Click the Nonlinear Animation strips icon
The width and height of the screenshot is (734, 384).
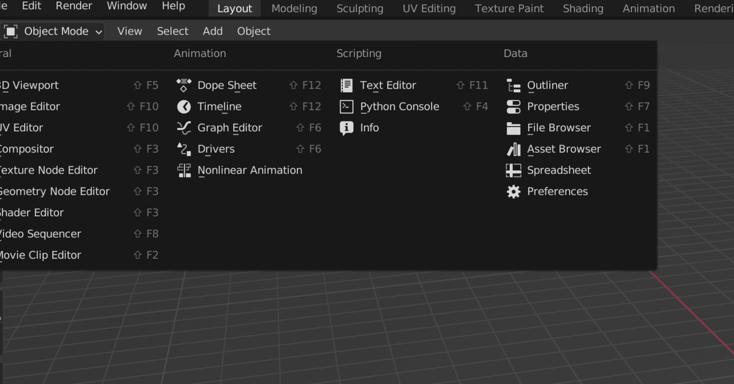[183, 170]
